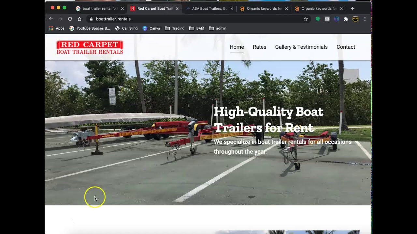Open the Call Sling bookmark
417x234 pixels.
tap(126, 28)
